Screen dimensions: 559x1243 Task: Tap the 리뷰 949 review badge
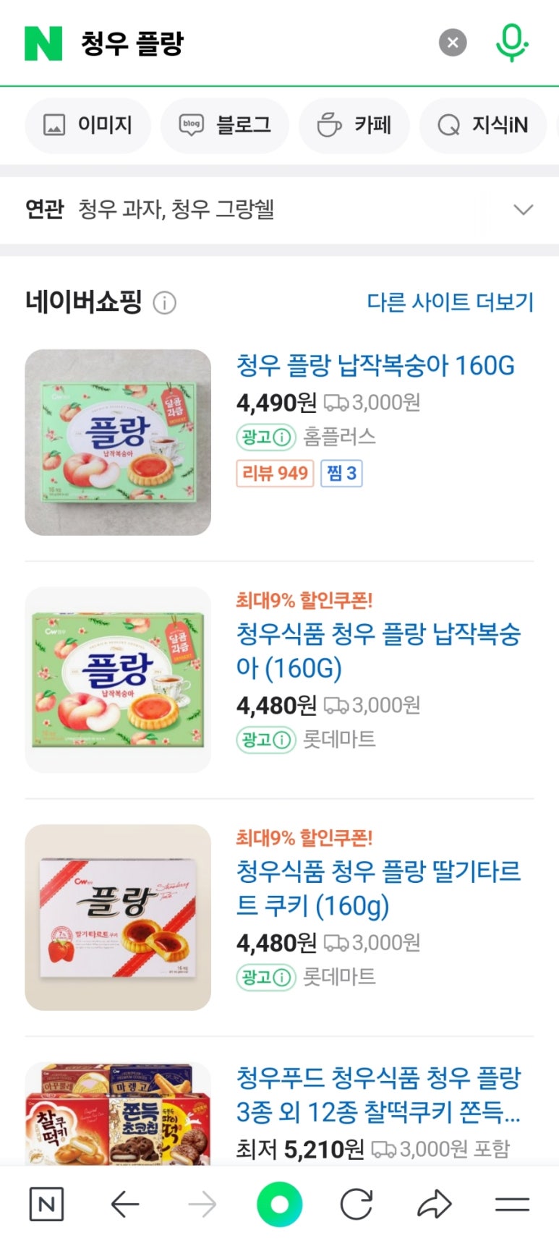pos(275,474)
